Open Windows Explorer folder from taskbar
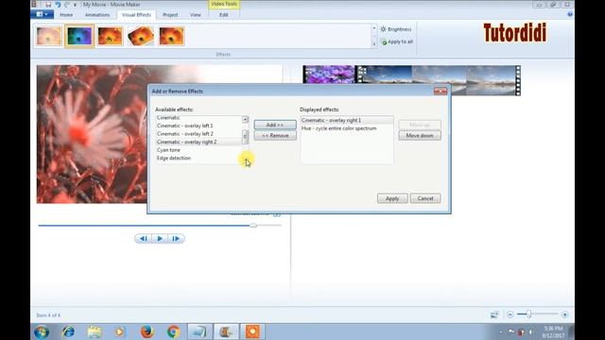605x340 pixels. (x=95, y=331)
